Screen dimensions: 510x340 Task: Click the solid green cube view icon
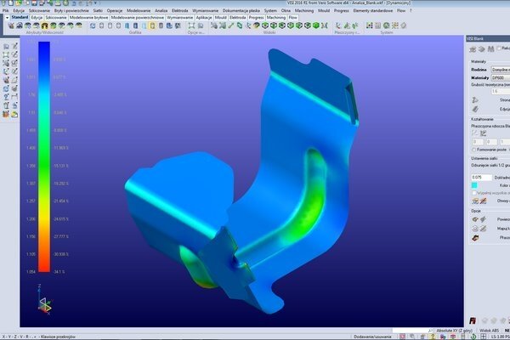(x=316, y=25)
